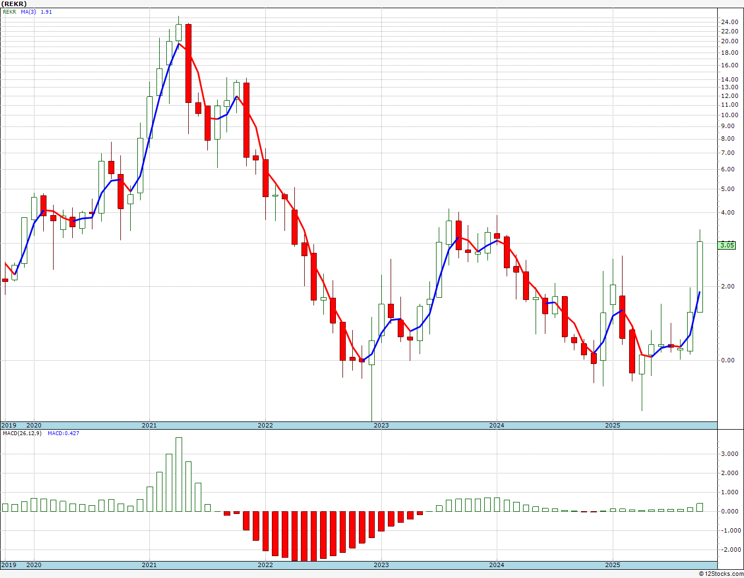Click the (REKR) ticker title
The width and height of the screenshot is (744, 578).
click(14, 4)
